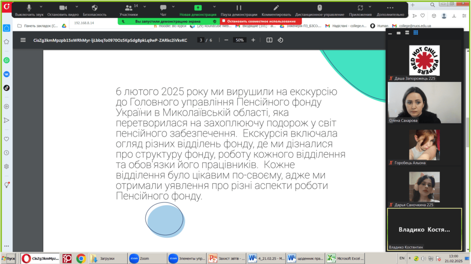Stop video using the camera icon
Screen dimensions: 471x264
(63, 8)
